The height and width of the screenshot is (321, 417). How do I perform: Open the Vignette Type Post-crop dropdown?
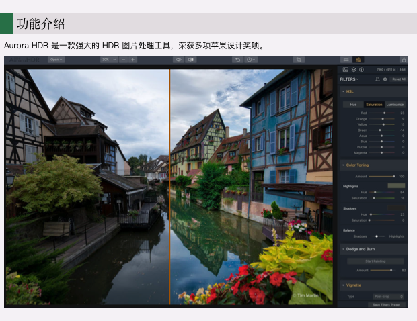[x=389, y=297]
